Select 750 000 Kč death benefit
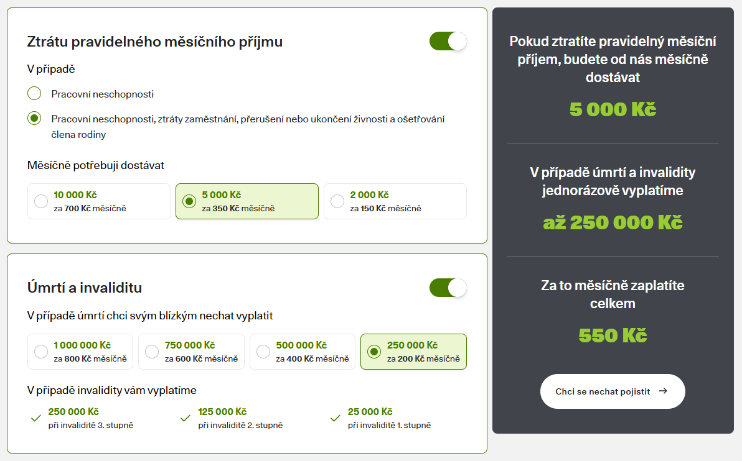The width and height of the screenshot is (742, 461). point(152,352)
